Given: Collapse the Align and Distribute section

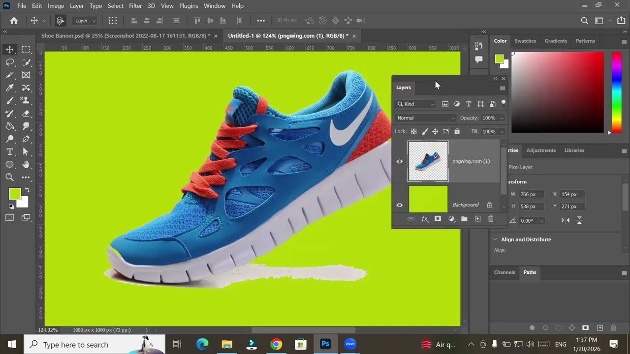Looking at the screenshot, I should 495,239.
